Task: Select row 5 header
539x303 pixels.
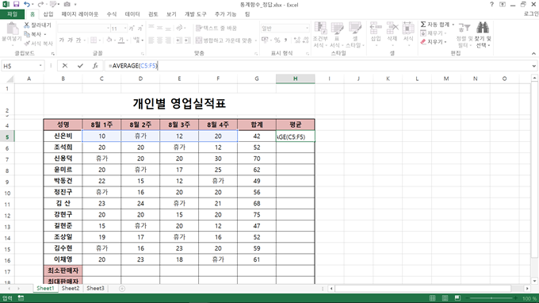Action: (x=7, y=137)
